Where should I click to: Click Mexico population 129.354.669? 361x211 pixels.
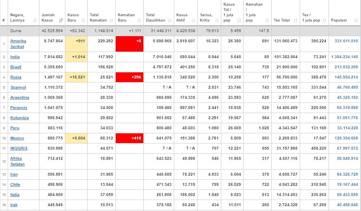point(346,138)
